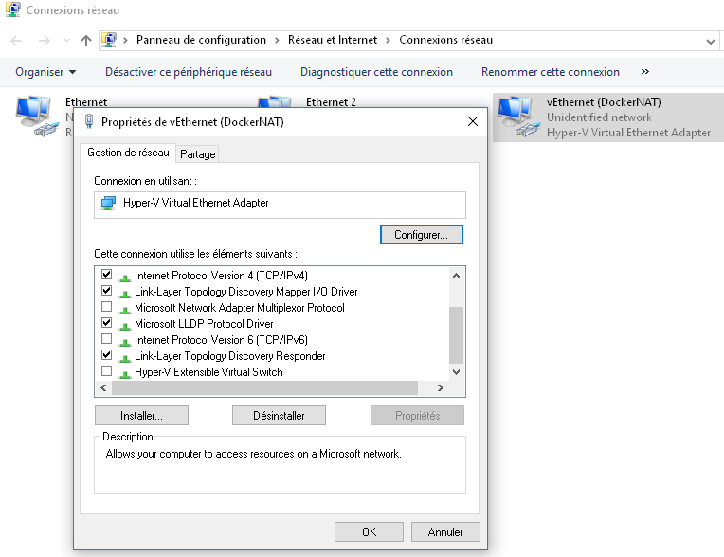
Task: Expand the chevron after Réseau et Internet
Action: coord(388,41)
